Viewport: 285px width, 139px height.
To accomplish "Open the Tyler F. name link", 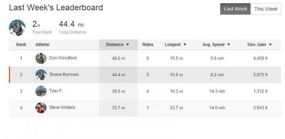I will [x=56, y=91].
